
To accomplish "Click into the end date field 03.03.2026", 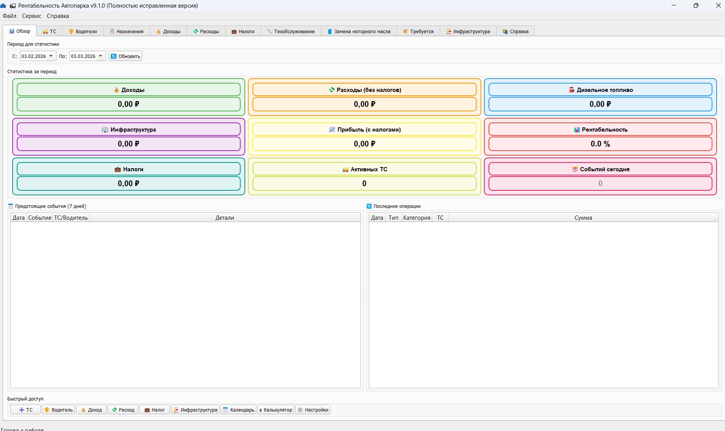I will (83, 56).
